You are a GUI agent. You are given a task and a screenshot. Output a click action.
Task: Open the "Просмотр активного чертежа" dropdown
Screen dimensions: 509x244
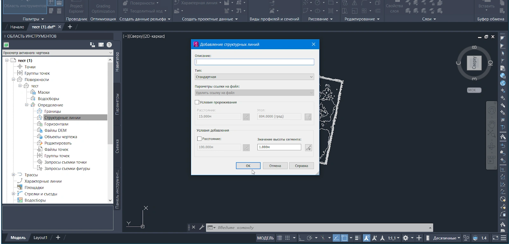click(x=58, y=53)
